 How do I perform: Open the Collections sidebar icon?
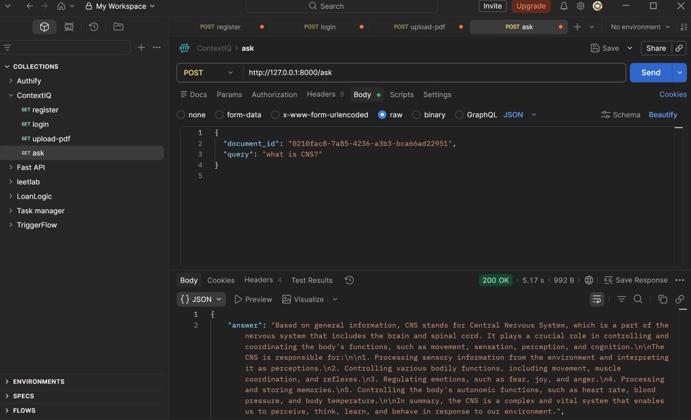(x=44, y=26)
